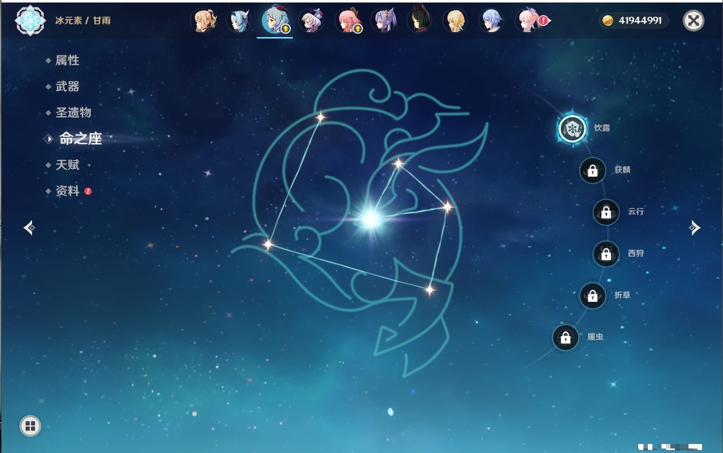723x453 pixels.
Task: Close the character screen with X
Action: point(693,21)
